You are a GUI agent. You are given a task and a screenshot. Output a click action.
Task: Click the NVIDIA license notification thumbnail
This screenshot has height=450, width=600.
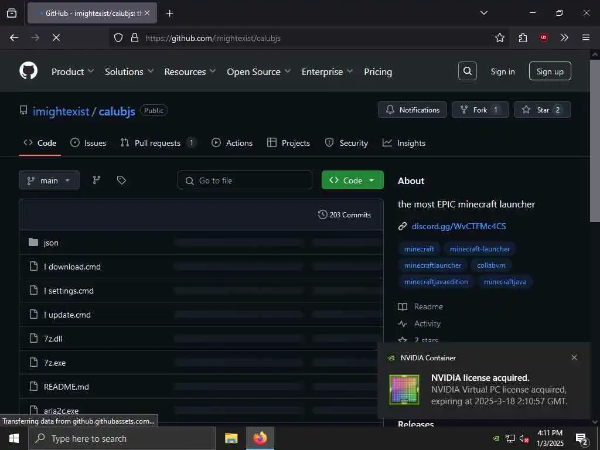coord(404,390)
